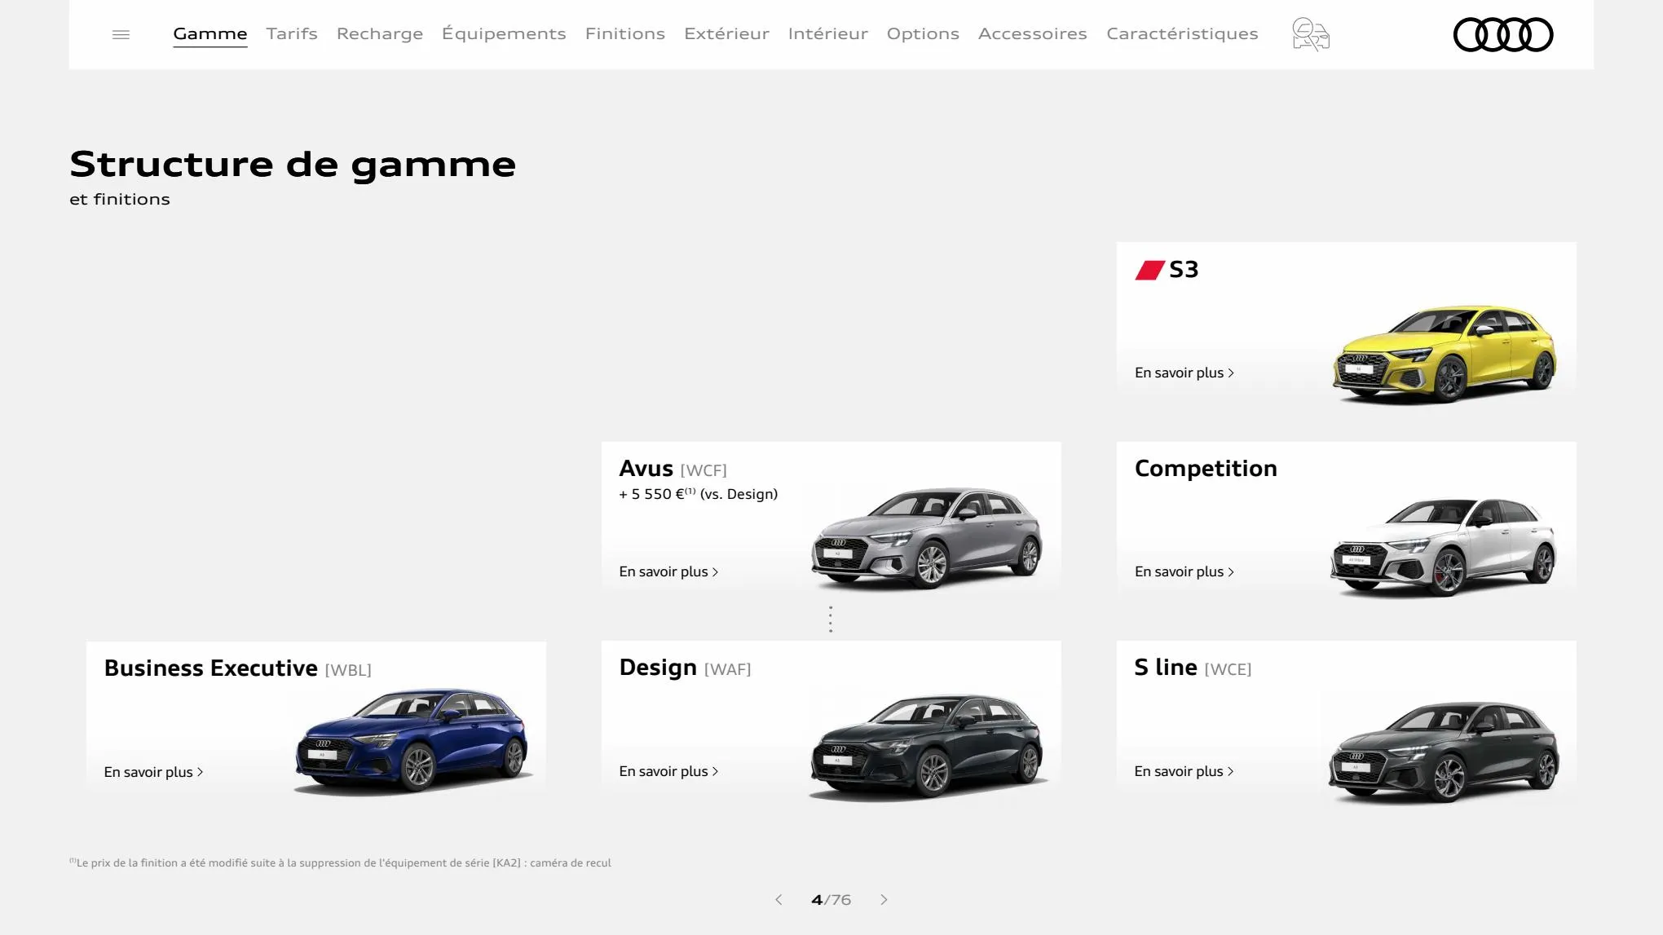The width and height of the screenshot is (1663, 935).
Task: Click the S3 card title
Action: pos(1184,270)
